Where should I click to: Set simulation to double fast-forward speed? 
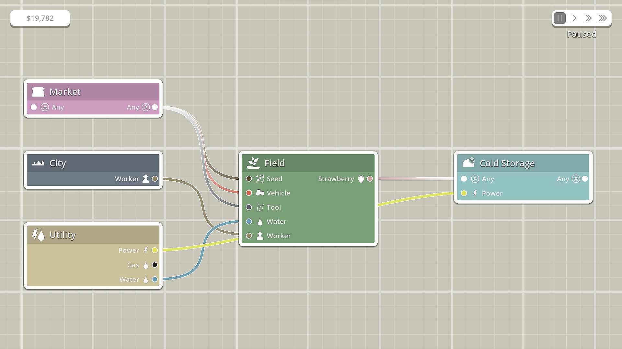[x=588, y=18]
